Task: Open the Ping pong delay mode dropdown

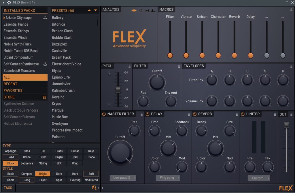Action: pyautogui.click(x=168, y=177)
